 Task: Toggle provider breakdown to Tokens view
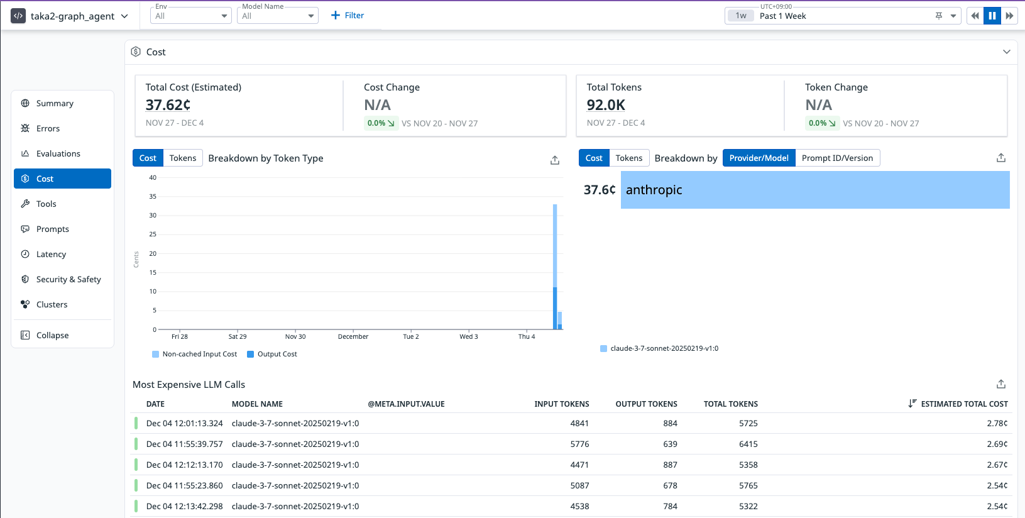628,158
